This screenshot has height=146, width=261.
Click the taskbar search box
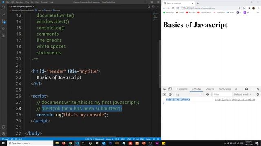click(30, 143)
